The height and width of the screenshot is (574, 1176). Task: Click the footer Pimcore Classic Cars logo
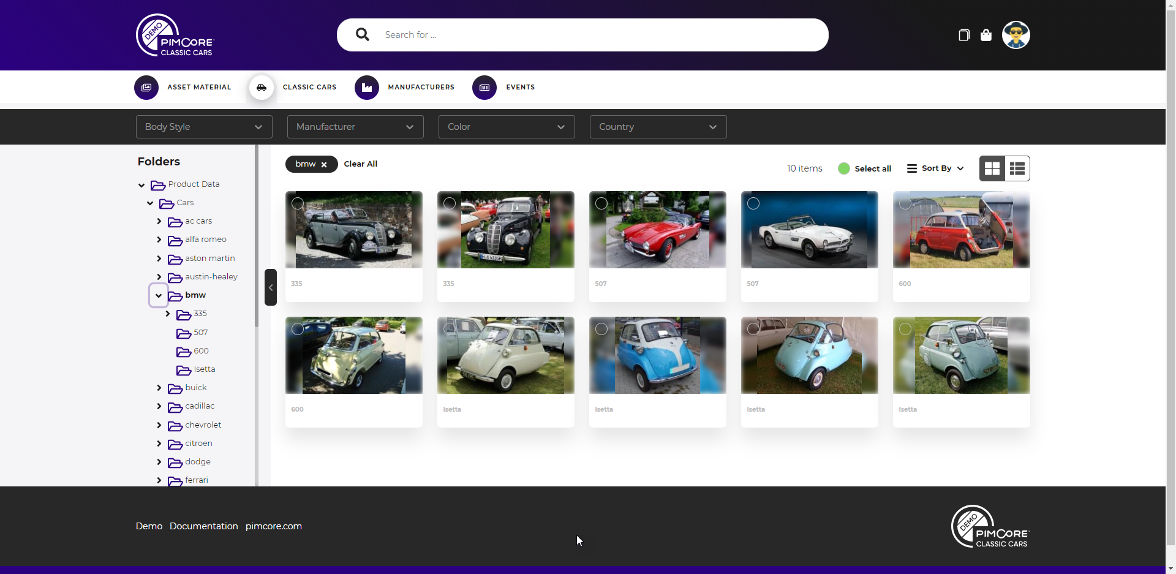tap(990, 526)
